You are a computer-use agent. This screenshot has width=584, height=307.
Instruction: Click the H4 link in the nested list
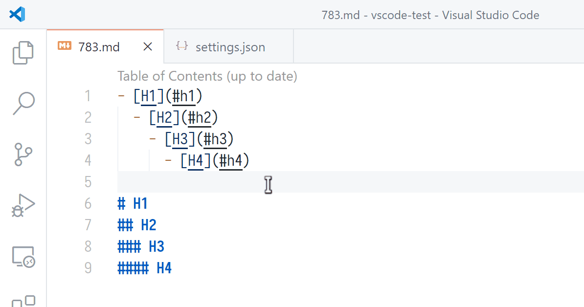coord(195,160)
